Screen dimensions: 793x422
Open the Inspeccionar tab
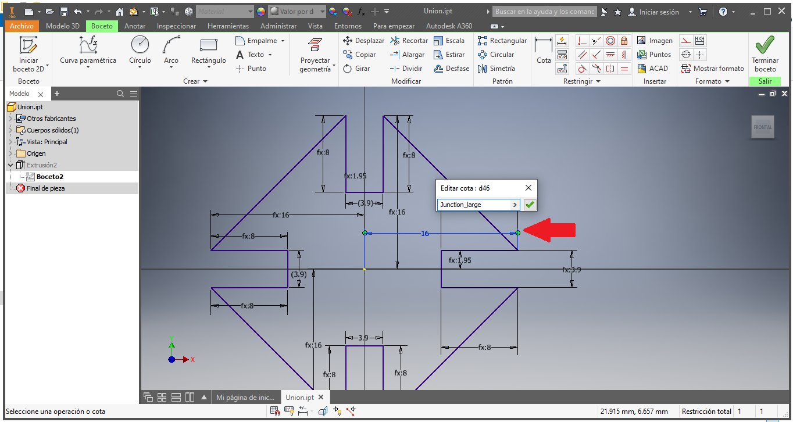(x=177, y=26)
